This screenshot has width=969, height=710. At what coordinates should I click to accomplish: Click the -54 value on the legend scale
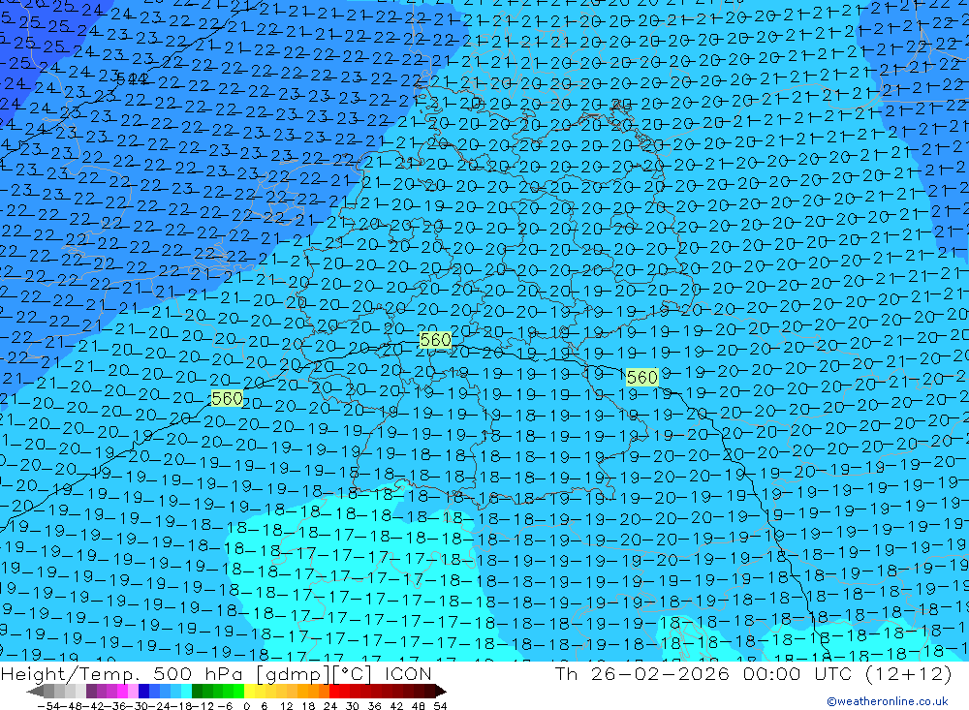(x=48, y=706)
